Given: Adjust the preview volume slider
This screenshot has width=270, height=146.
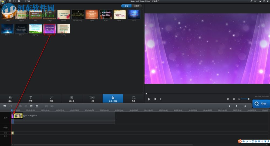Looking at the screenshot, I should tap(245, 99).
